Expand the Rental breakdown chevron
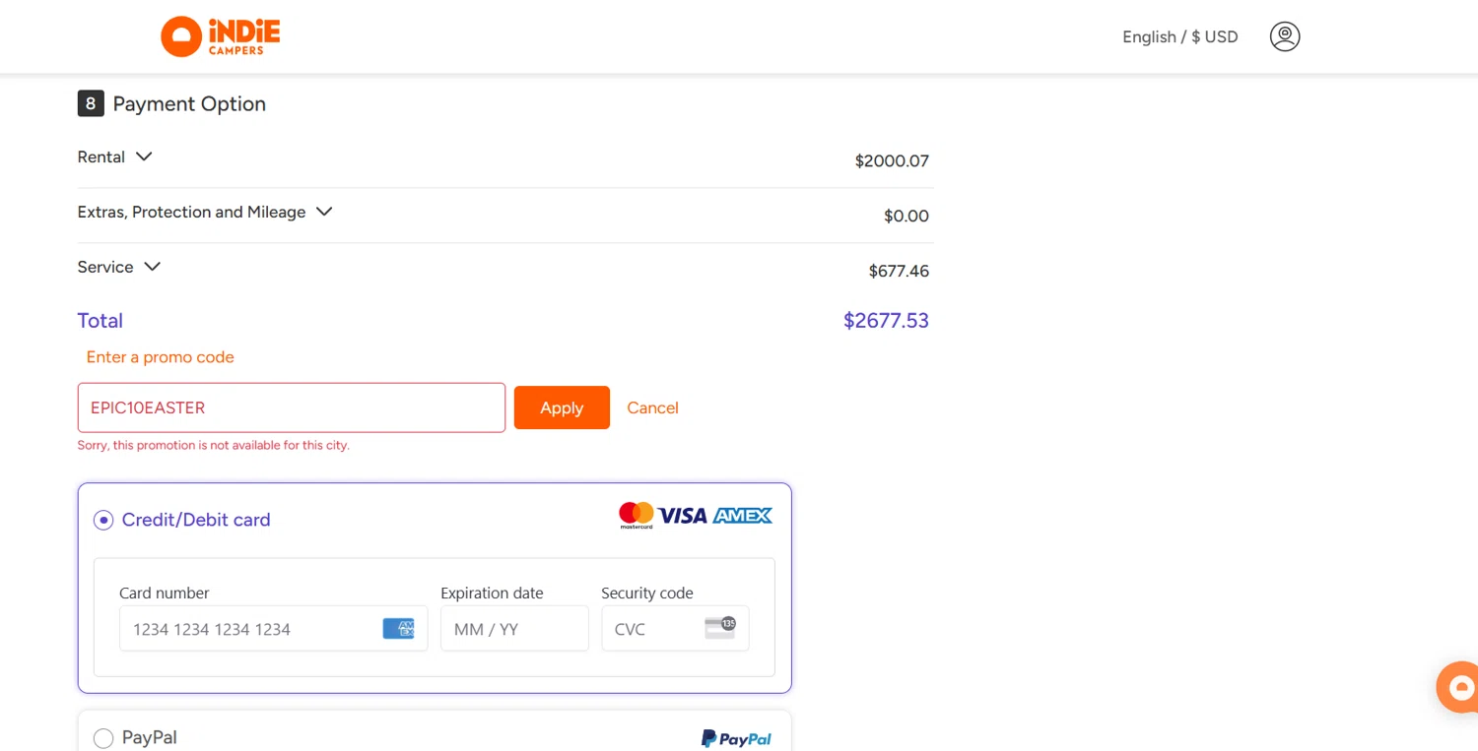Viewport: 1478px width, 751px height. tap(144, 156)
